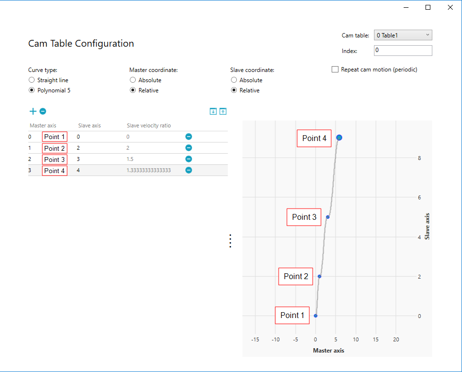This screenshot has width=462, height=372.
Task: Select the Point 4 marker on the graph
Action: pyautogui.click(x=339, y=138)
